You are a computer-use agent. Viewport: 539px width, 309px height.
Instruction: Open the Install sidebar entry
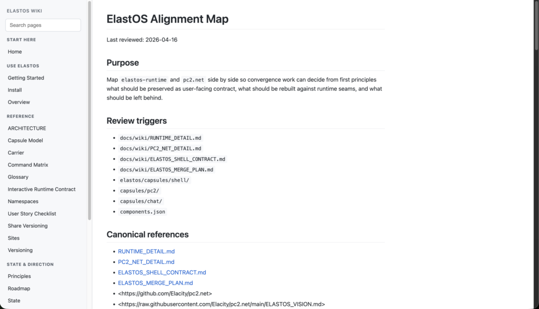15,90
